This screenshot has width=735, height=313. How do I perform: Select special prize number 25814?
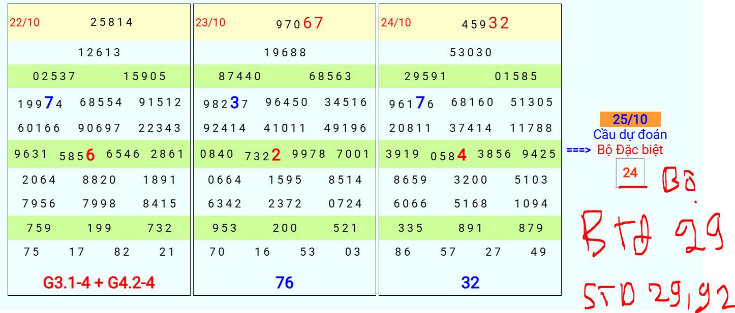(112, 22)
